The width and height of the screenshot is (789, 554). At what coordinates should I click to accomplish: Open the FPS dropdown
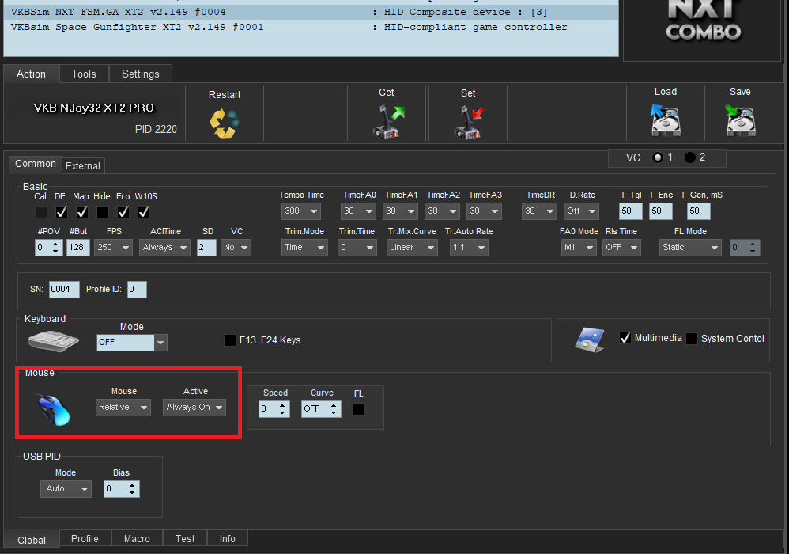pos(113,247)
